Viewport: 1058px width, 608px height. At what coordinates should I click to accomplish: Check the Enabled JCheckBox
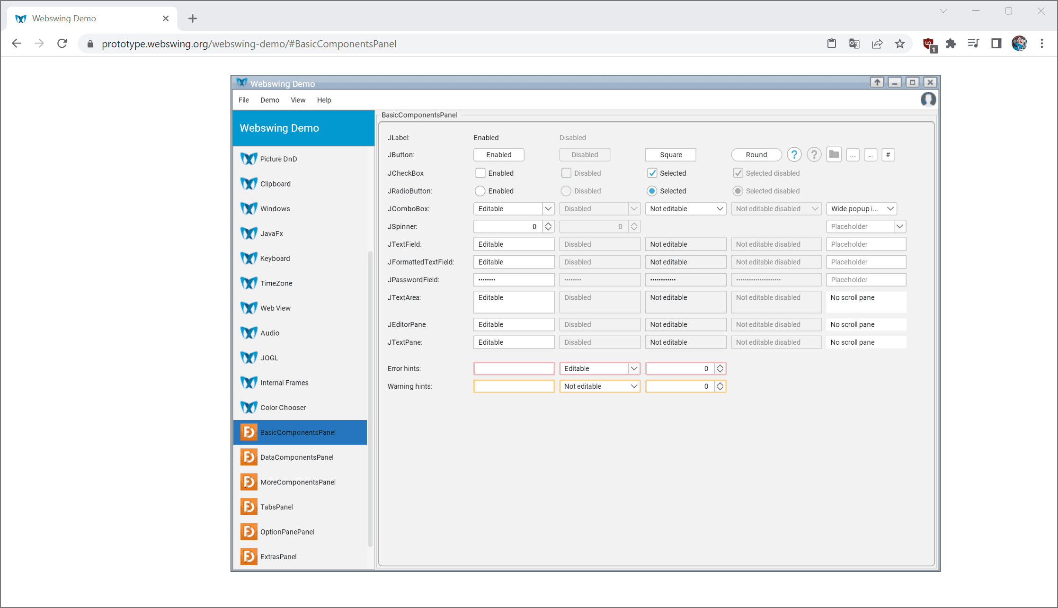[480, 173]
